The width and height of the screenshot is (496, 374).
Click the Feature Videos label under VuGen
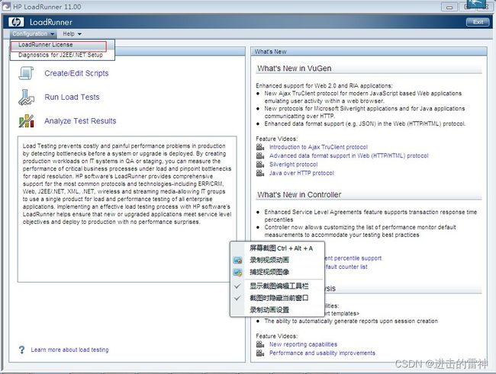click(x=276, y=139)
